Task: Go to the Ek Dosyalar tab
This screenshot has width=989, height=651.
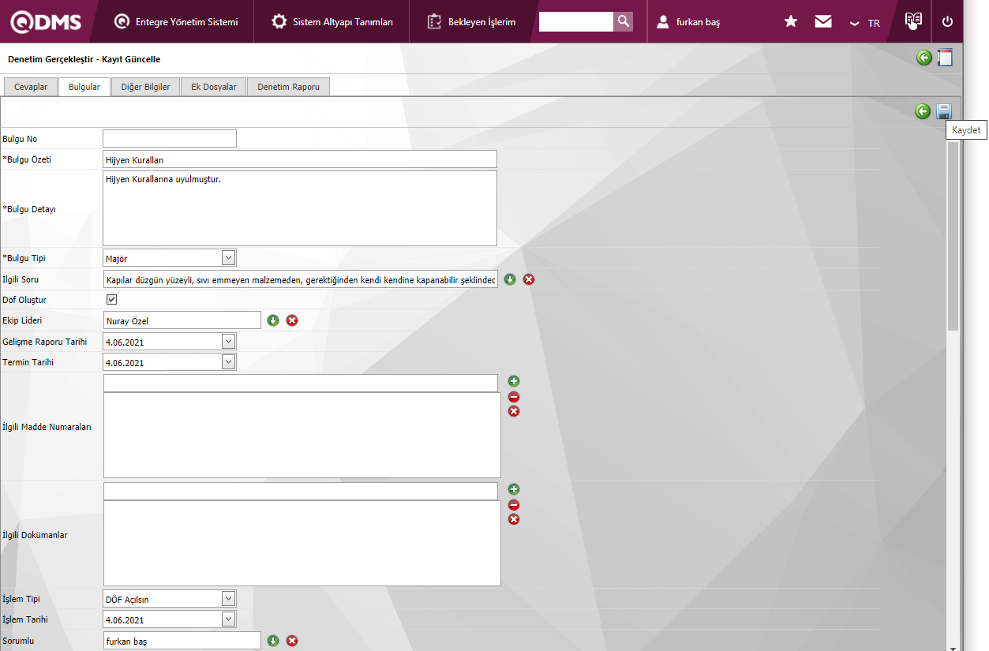Action: coord(213,87)
